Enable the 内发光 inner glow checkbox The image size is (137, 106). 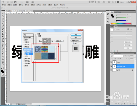(x=24, y=47)
